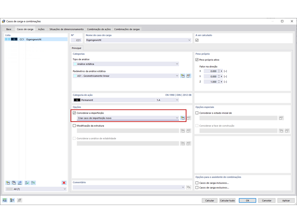The height and width of the screenshot is (223, 297).
Task: Open action category 'Permanent' dropdown
Action: [x=177, y=100]
